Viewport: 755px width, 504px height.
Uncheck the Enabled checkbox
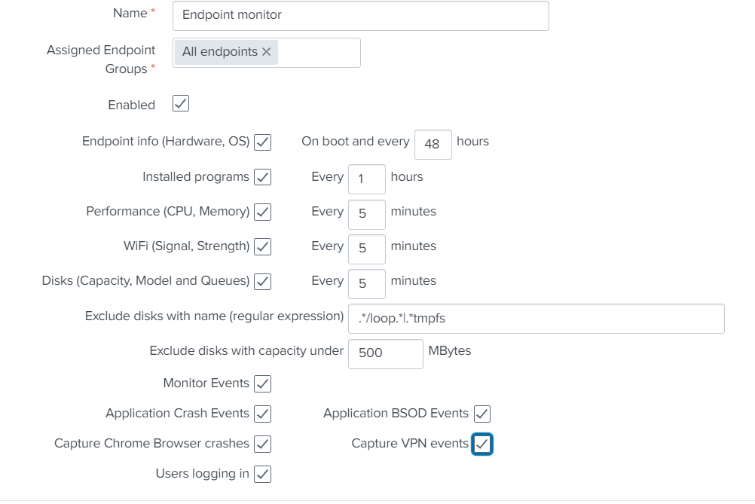coord(181,104)
